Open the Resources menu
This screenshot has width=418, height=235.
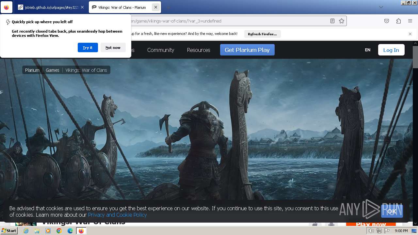pos(199,50)
